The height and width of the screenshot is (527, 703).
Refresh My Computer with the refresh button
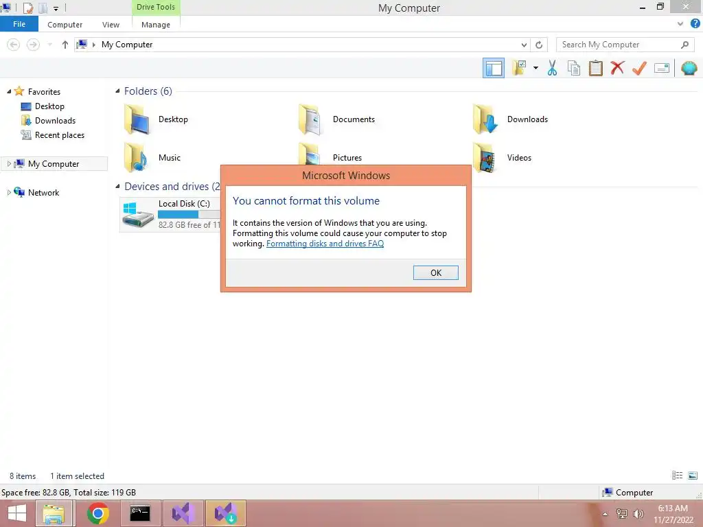539,45
